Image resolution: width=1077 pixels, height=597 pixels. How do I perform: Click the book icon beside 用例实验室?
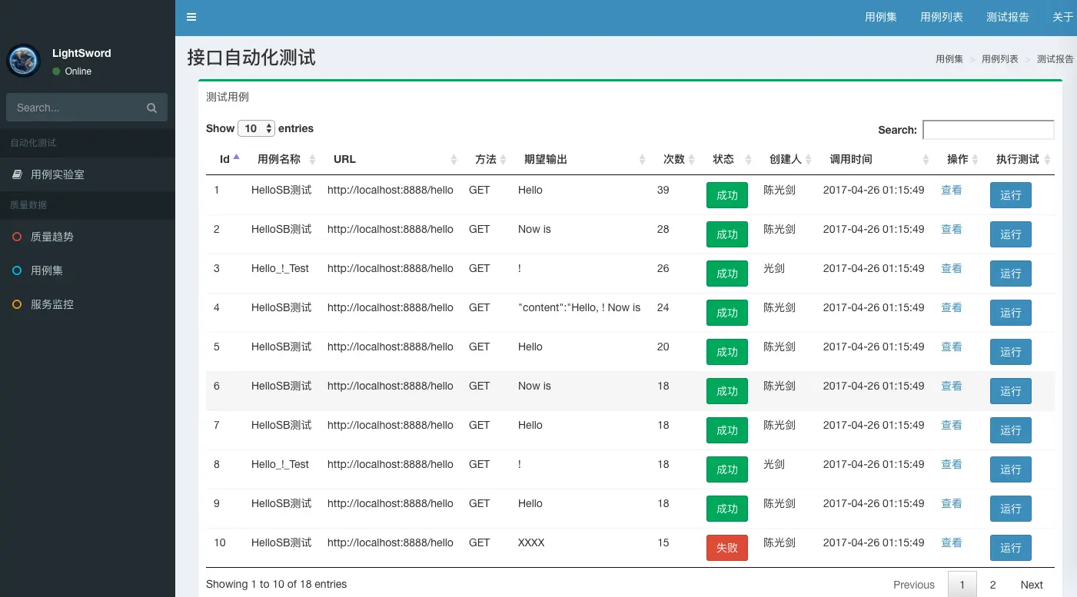pos(17,175)
